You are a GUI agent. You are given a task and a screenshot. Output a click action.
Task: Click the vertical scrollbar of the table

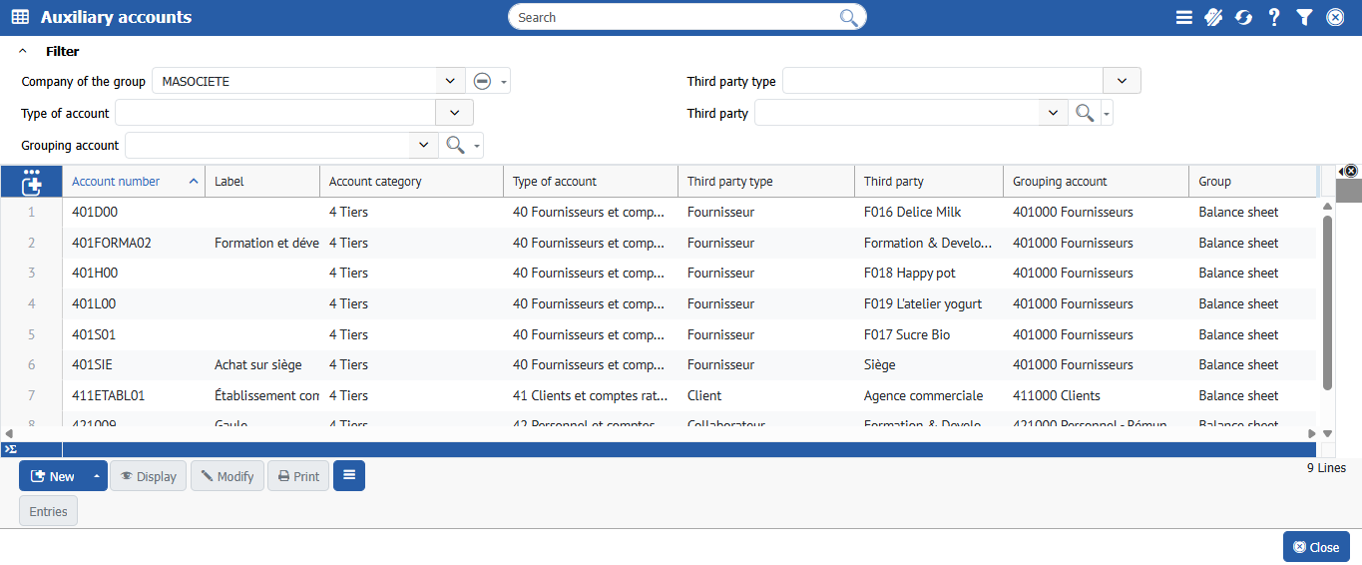(x=1327, y=299)
